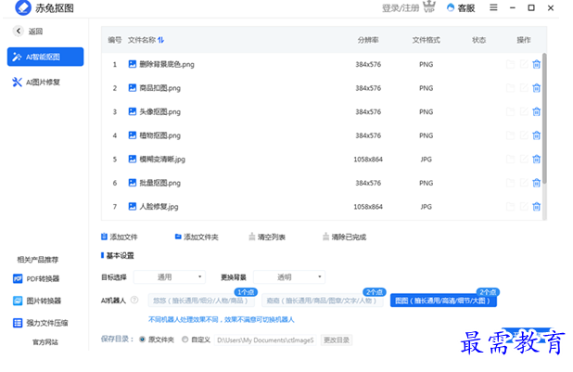Click edit icon in 人脸修复.jpg row
The width and height of the screenshot is (573, 372).
point(524,207)
